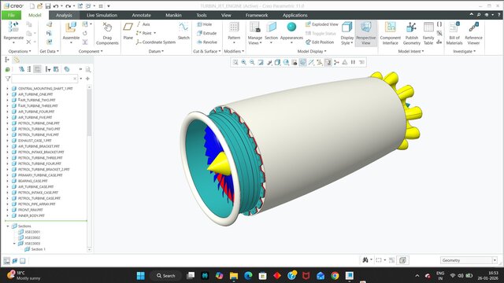Screen dimensions: 504x283
Task: Open File Explorer from the taskbar
Action: click(234, 276)
